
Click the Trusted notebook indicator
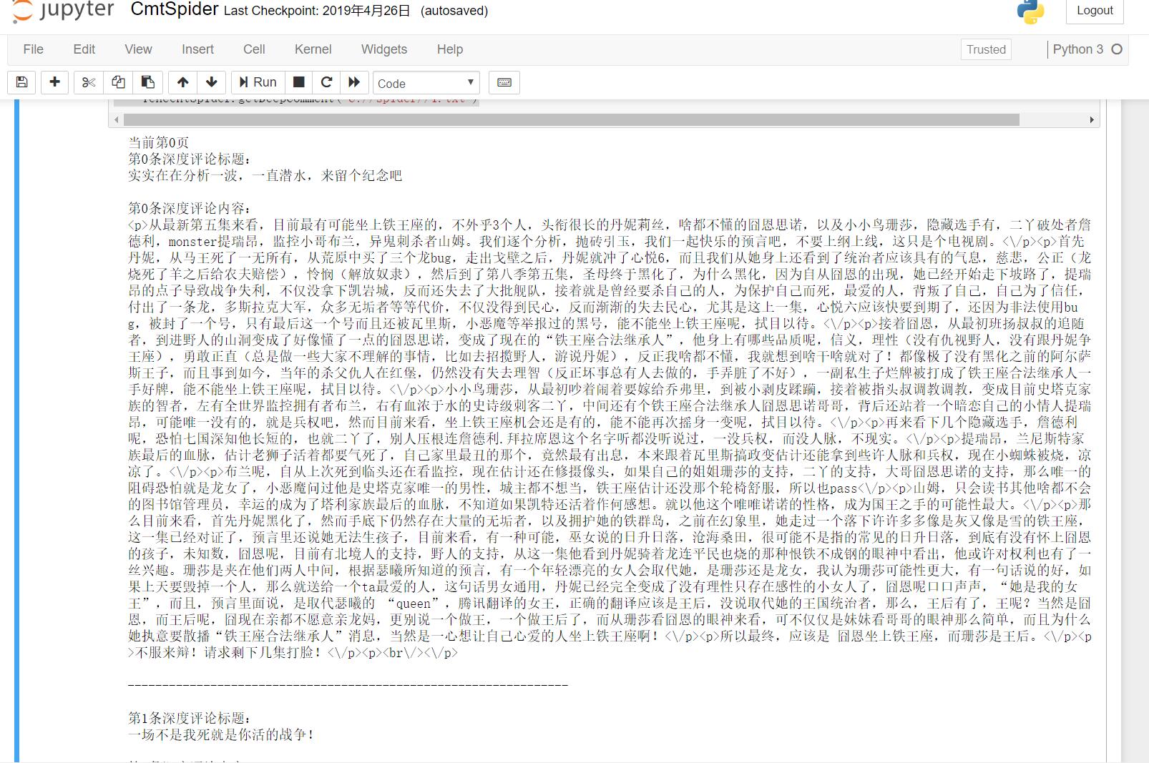coord(986,49)
